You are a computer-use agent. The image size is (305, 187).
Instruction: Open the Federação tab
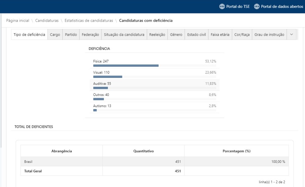(90, 35)
